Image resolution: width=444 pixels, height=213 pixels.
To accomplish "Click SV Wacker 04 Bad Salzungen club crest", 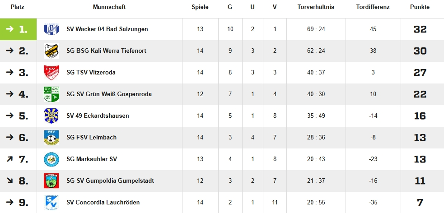I will [x=51, y=29].
